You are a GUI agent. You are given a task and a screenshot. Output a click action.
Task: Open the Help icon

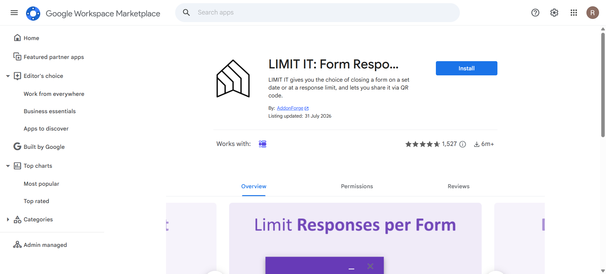(x=535, y=13)
